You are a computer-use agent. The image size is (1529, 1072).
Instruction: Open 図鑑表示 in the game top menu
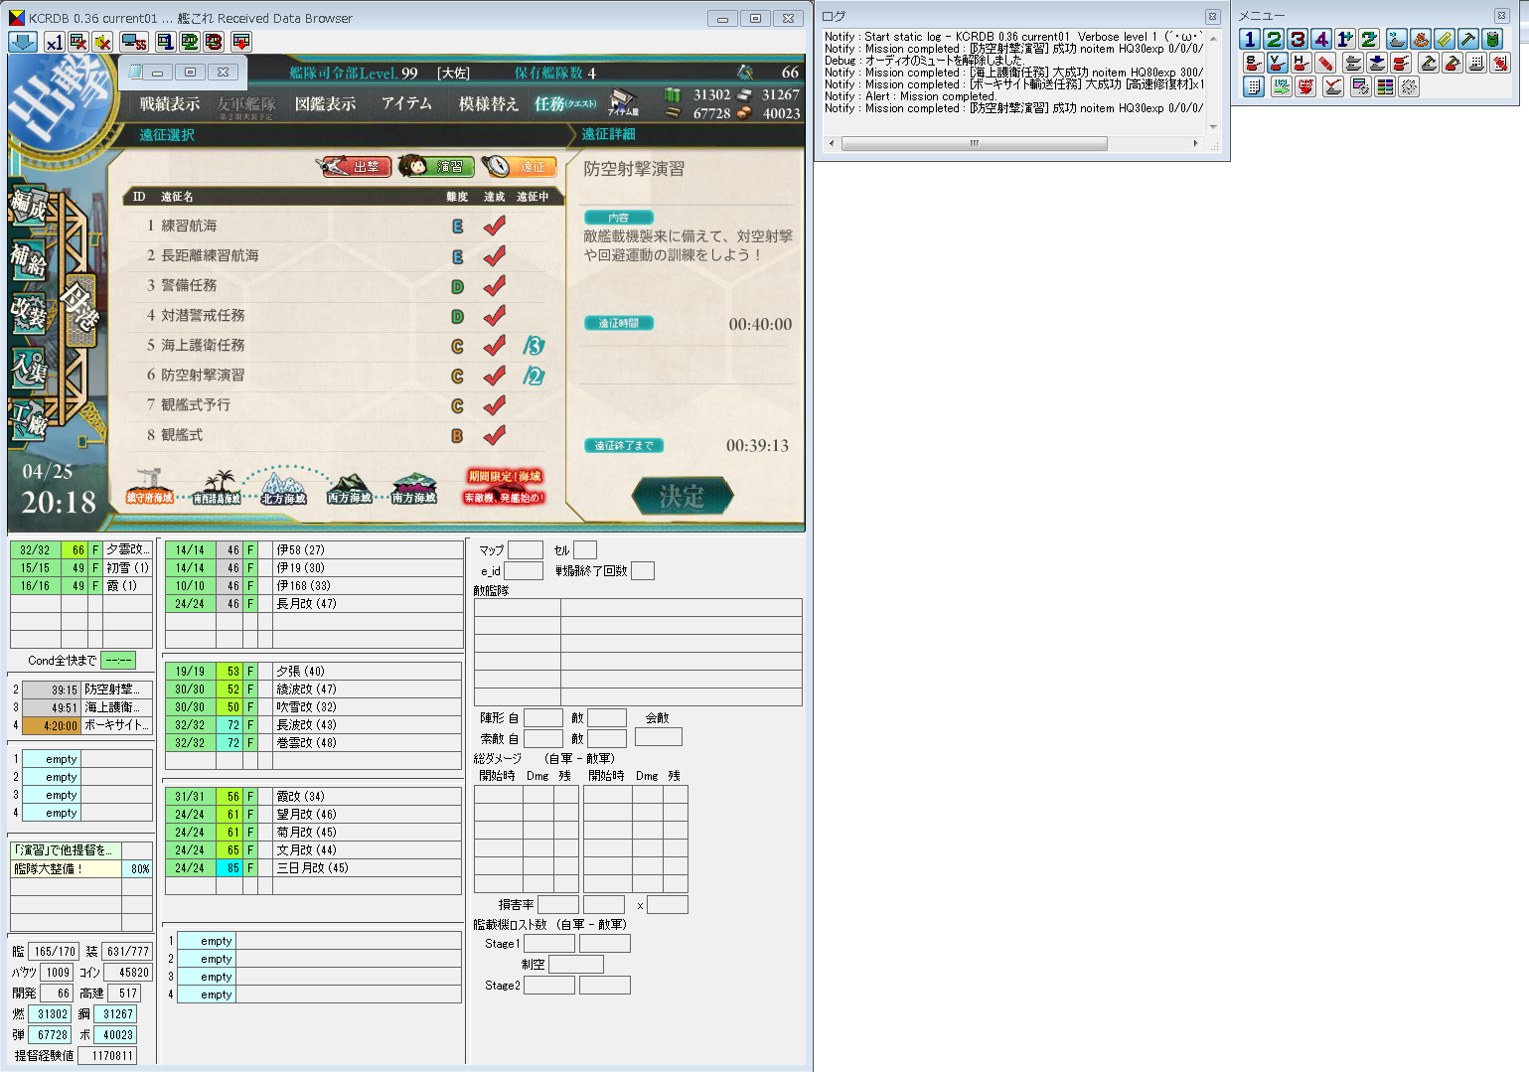pos(326,104)
